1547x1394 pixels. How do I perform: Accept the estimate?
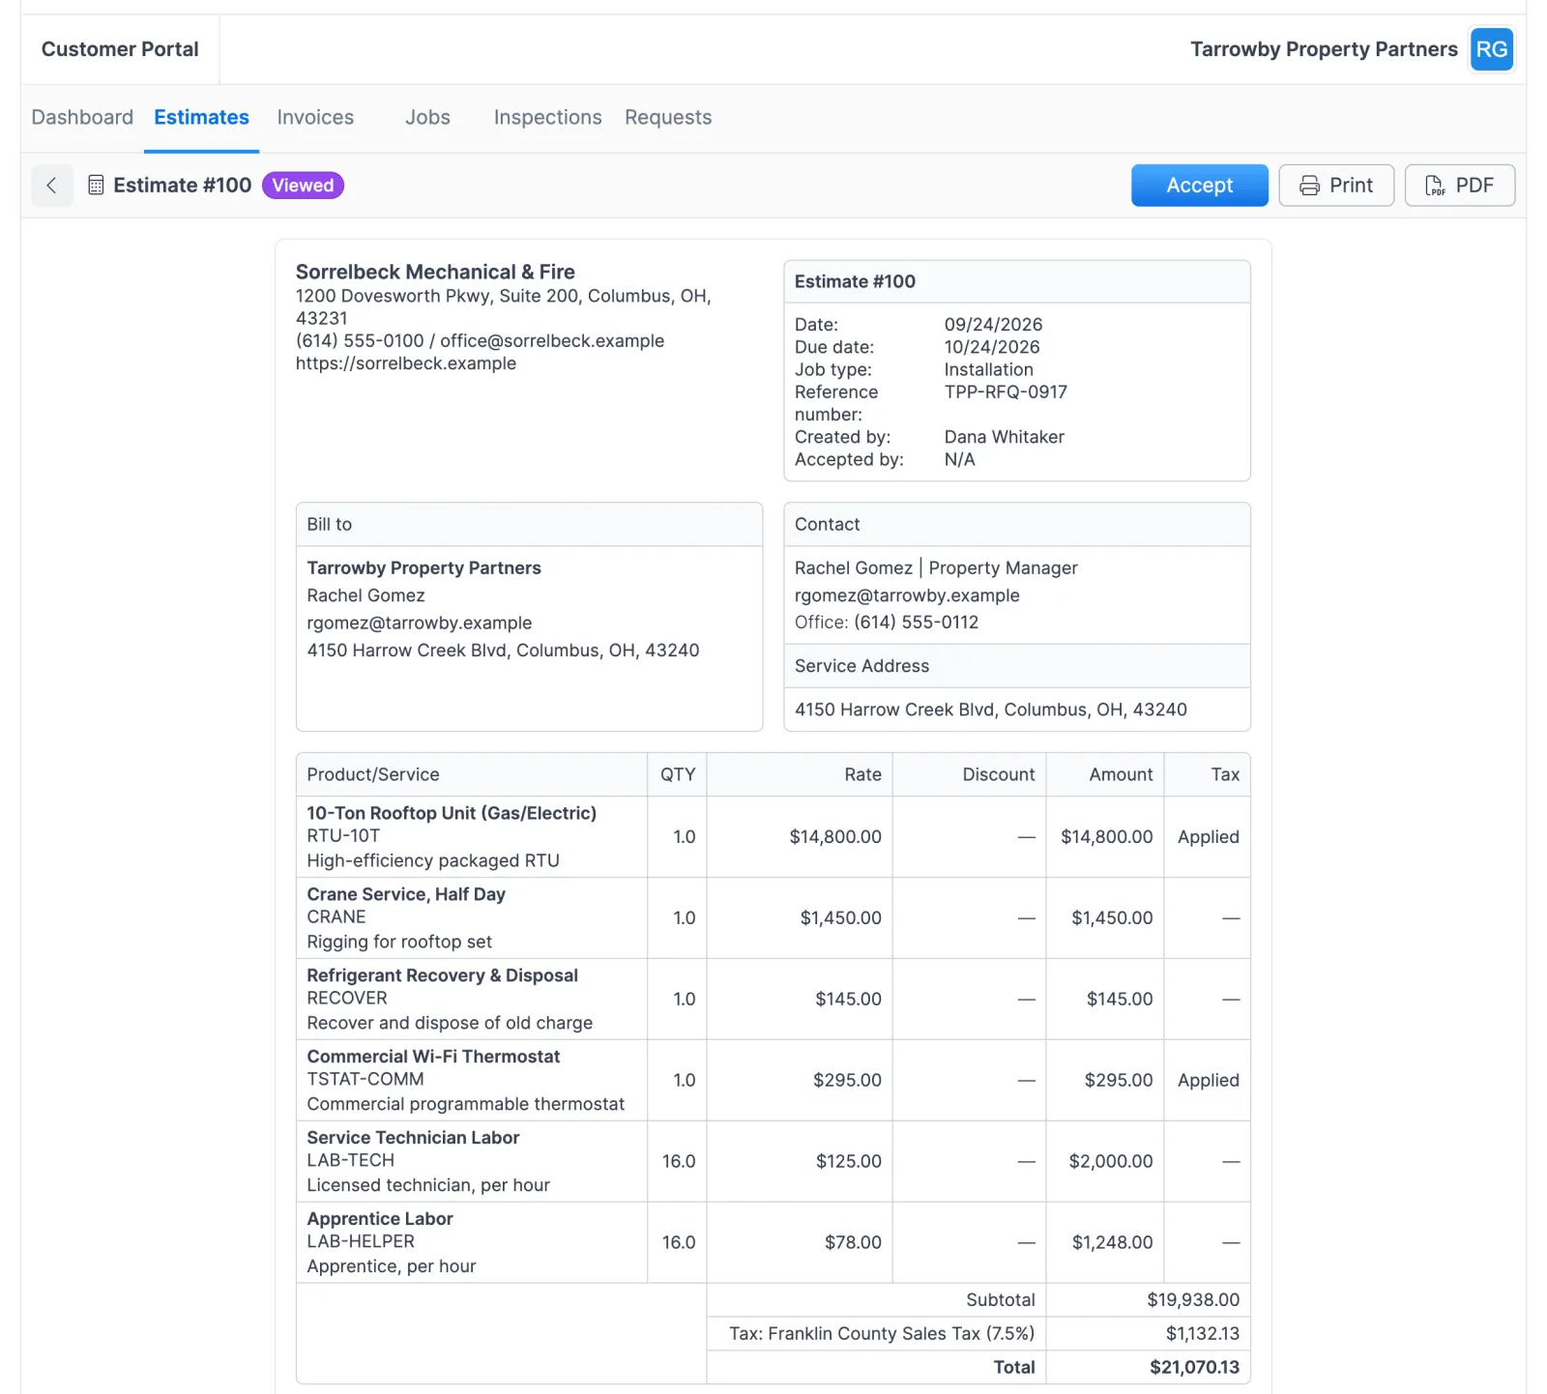tap(1199, 186)
